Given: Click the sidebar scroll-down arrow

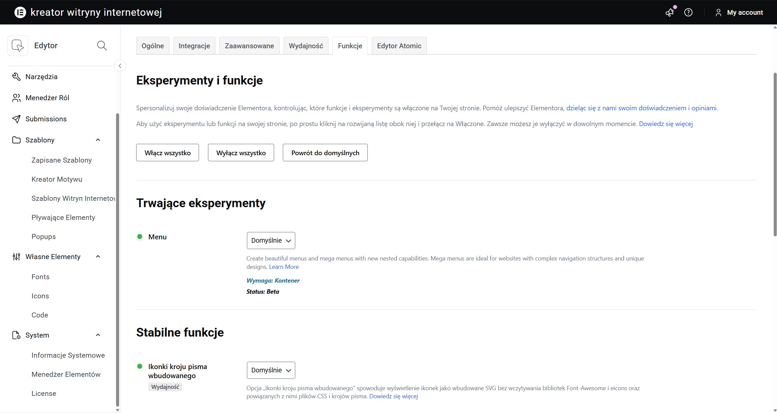Looking at the screenshot, I should pyautogui.click(x=117, y=410).
